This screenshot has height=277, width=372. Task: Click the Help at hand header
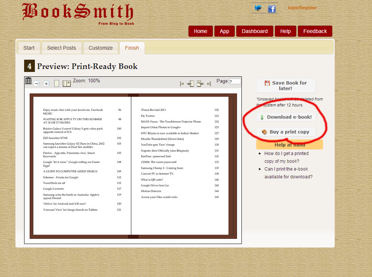point(289,145)
